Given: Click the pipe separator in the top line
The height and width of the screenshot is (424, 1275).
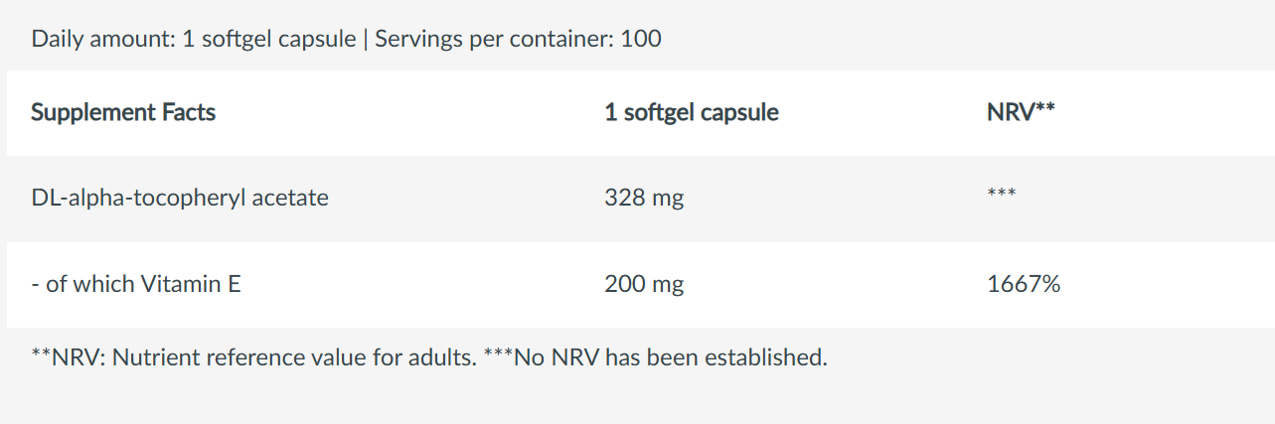Looking at the screenshot, I should point(365,40).
